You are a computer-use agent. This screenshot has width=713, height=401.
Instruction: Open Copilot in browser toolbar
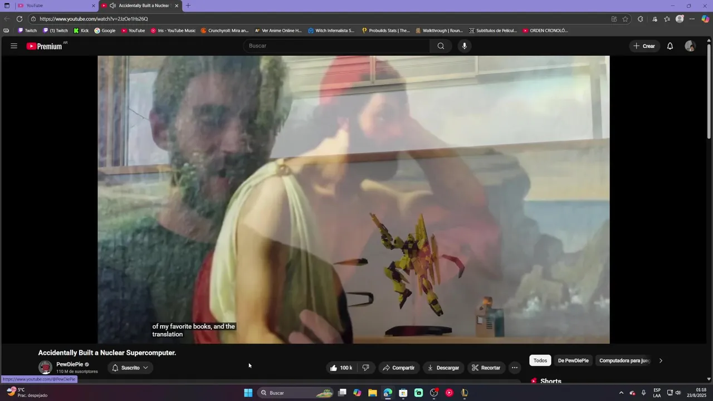(x=705, y=18)
